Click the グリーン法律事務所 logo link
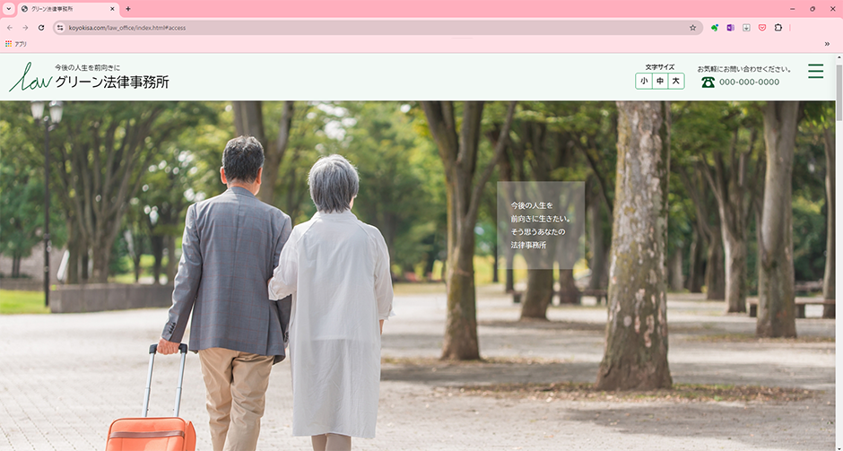This screenshot has width=843, height=451. pos(90,77)
